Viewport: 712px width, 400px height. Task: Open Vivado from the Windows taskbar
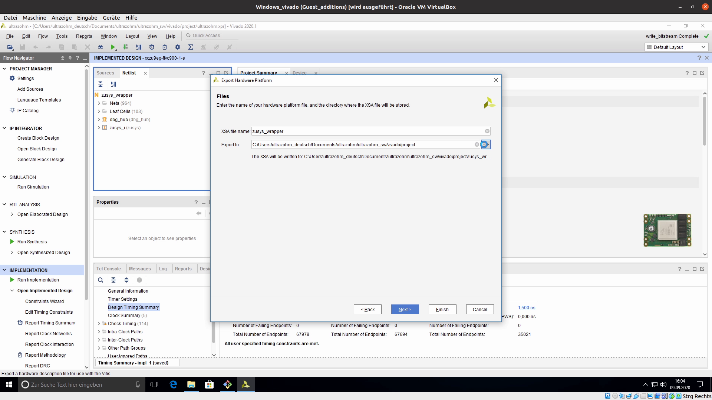click(x=245, y=385)
